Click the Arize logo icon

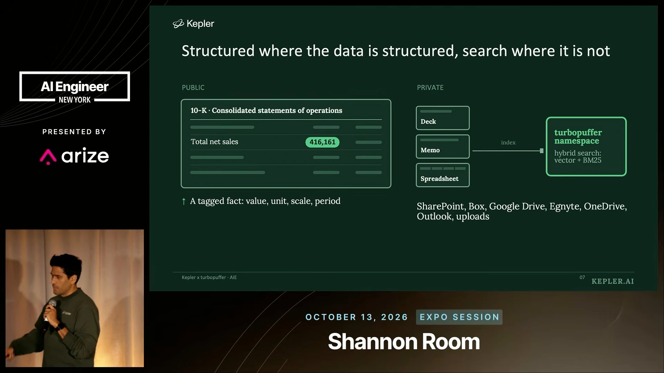pyautogui.click(x=48, y=156)
